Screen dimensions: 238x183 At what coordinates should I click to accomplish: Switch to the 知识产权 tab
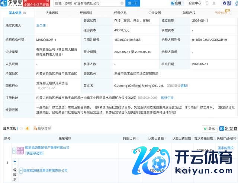189,13
